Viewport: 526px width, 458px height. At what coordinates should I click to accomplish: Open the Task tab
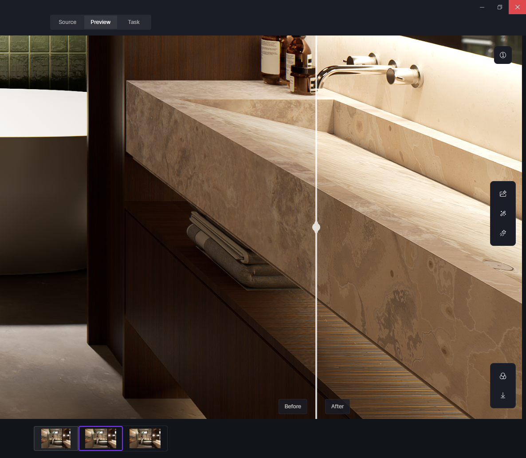coord(133,22)
